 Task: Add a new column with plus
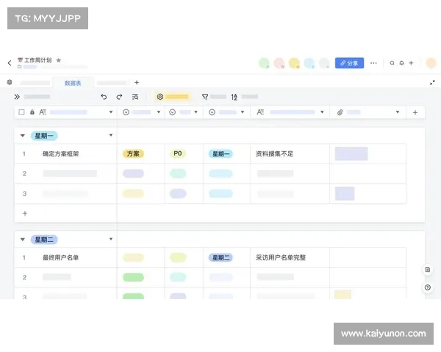click(x=415, y=112)
